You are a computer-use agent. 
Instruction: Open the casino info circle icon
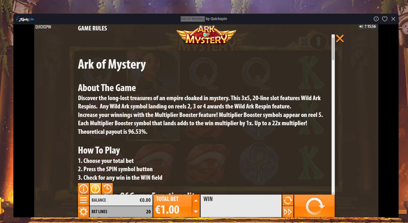(376, 19)
